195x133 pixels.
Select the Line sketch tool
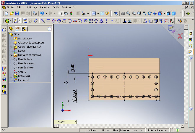click(x=43, y=21)
